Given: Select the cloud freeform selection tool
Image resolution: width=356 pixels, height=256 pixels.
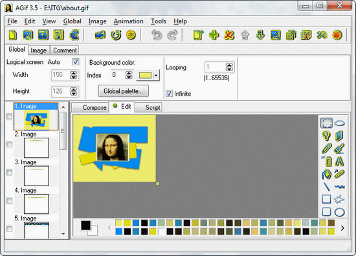Looking at the screenshot, I should pos(339,123).
